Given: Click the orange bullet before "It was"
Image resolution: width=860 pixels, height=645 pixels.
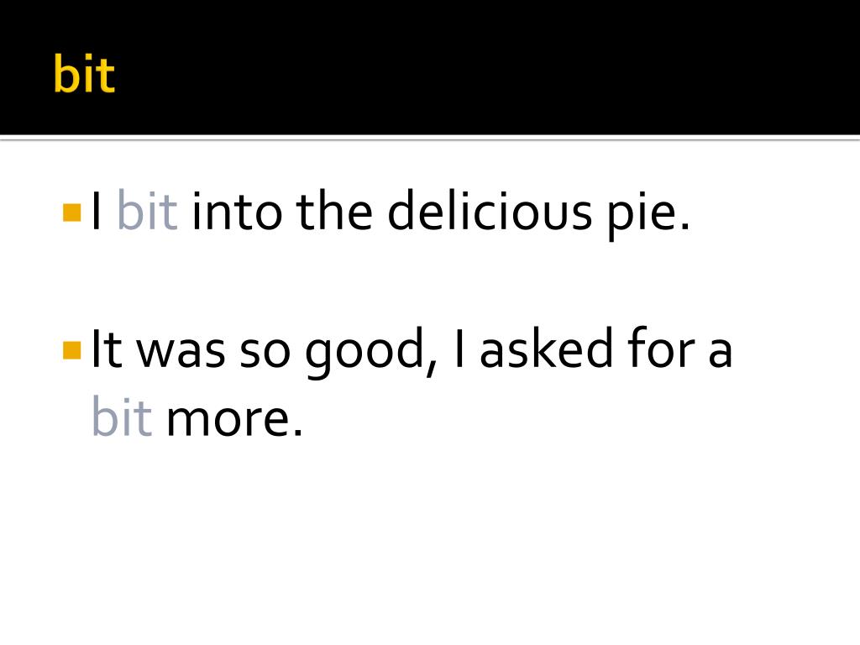Looking at the screenshot, I should click(72, 350).
